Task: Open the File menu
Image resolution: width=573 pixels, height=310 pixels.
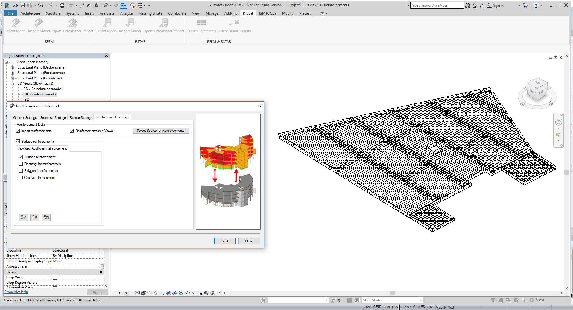Action: (x=10, y=13)
